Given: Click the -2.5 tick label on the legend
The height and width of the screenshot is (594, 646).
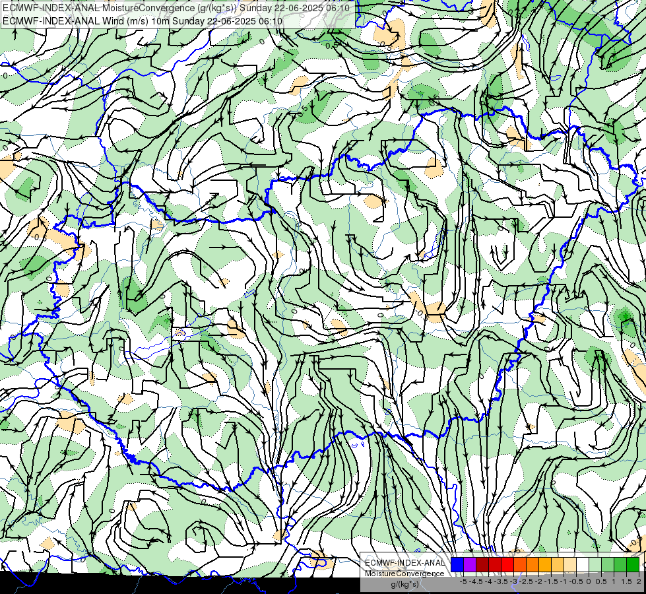Looking at the screenshot, I should coord(526,581).
